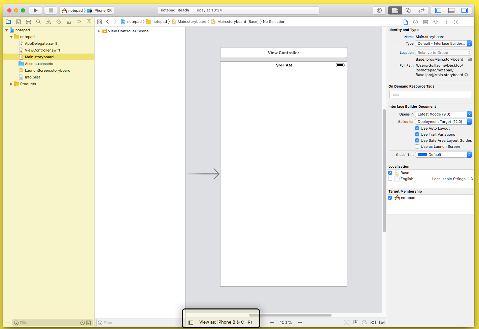Collapse the notepad project root
The height and width of the screenshot is (329, 479).
(x=6, y=30)
